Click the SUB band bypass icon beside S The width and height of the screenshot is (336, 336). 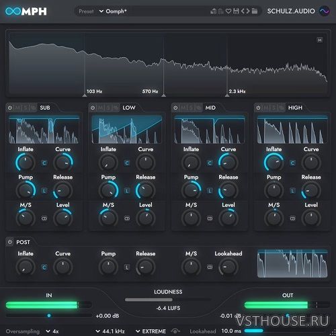pos(33,108)
